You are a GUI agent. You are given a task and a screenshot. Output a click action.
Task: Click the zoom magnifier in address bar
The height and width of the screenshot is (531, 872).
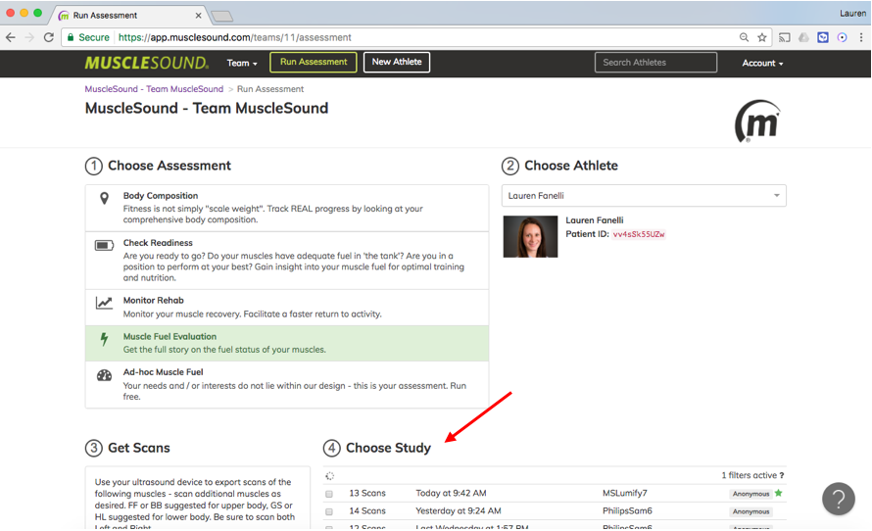744,37
